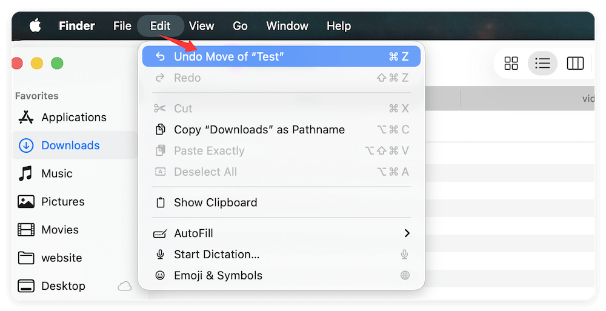The width and height of the screenshot is (606, 311).
Task: Open the Music folder in sidebar
Action: [56, 173]
